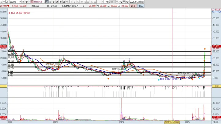221x124 pixels.
Task: Click the 2024/10/21 date marker label
Action: (x=172, y=122)
